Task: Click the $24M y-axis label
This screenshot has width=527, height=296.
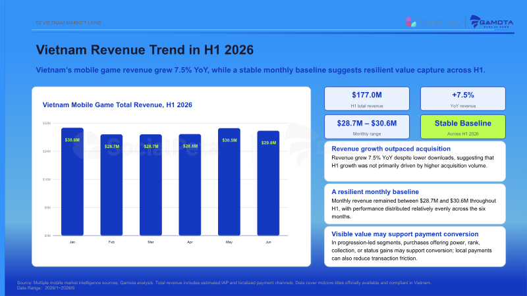Action: tap(47, 151)
